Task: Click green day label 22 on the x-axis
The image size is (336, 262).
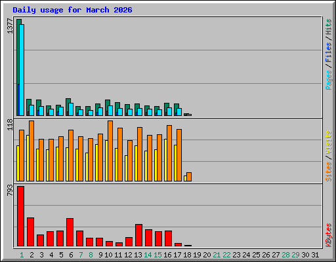Action: pos(226,255)
